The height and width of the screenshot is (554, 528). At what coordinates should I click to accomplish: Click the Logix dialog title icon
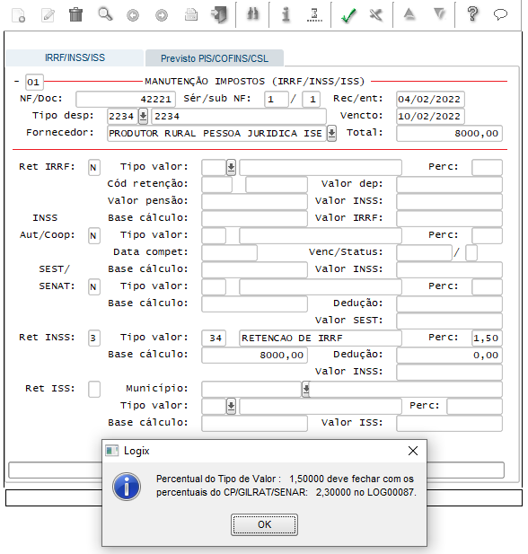point(111,451)
